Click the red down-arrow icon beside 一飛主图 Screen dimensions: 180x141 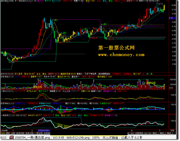(x=16, y=1)
